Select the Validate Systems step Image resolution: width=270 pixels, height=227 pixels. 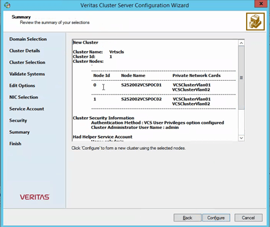click(x=27, y=74)
